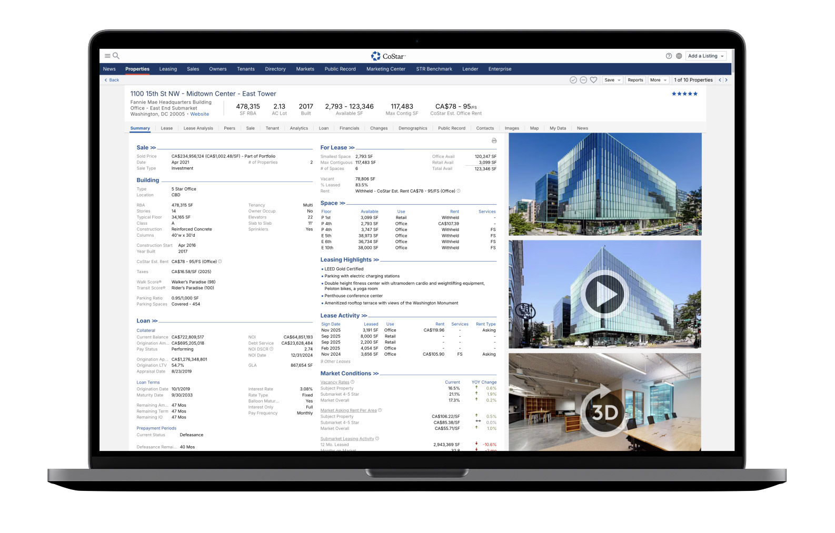Open the Add a Listing dropdown

(706, 56)
